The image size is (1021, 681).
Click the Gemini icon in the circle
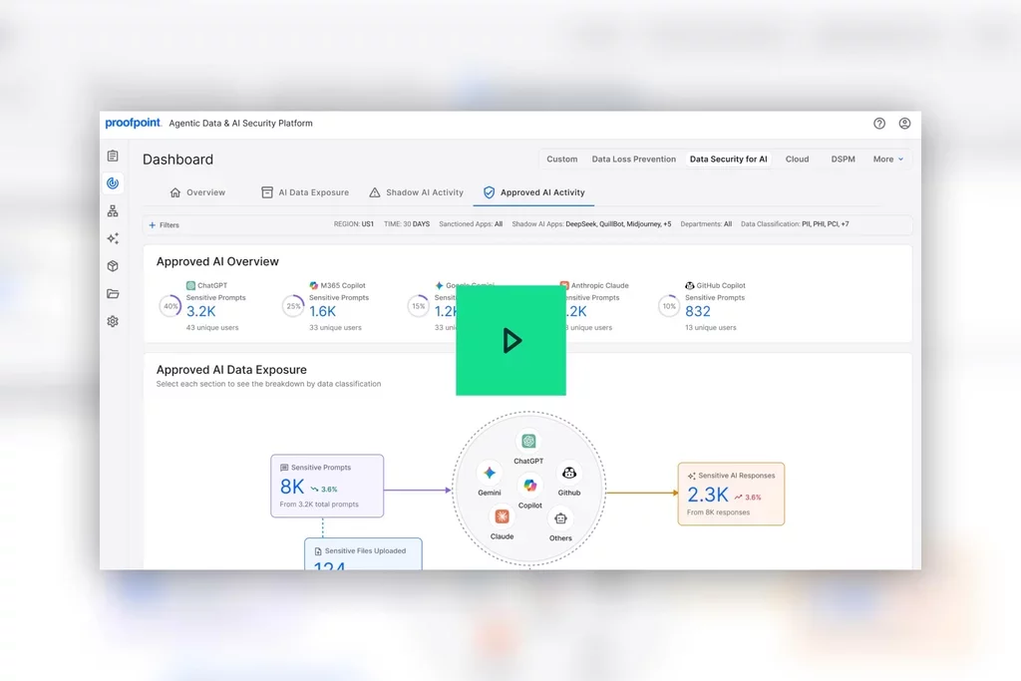(x=489, y=473)
